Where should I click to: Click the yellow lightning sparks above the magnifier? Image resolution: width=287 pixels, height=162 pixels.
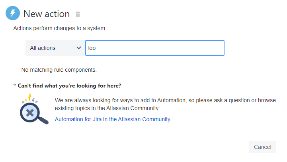pos(29,97)
